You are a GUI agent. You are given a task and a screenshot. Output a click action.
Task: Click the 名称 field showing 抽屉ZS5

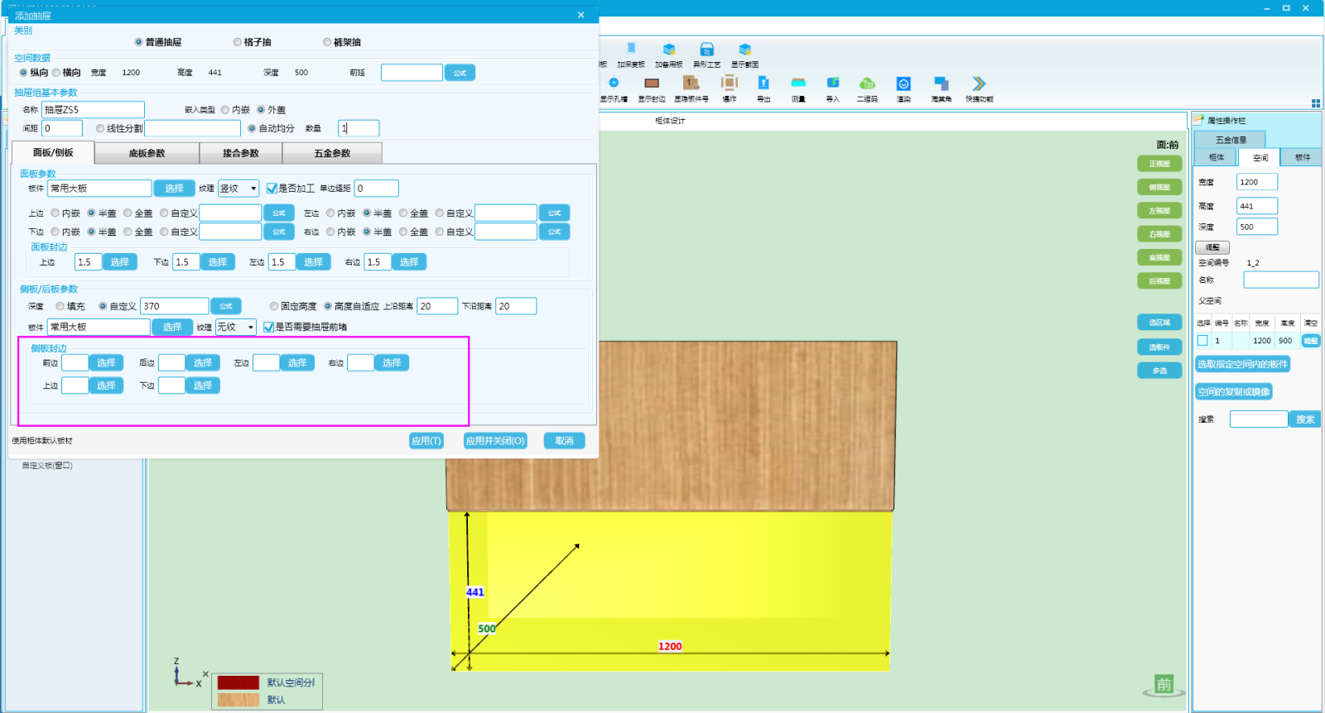[x=93, y=110]
